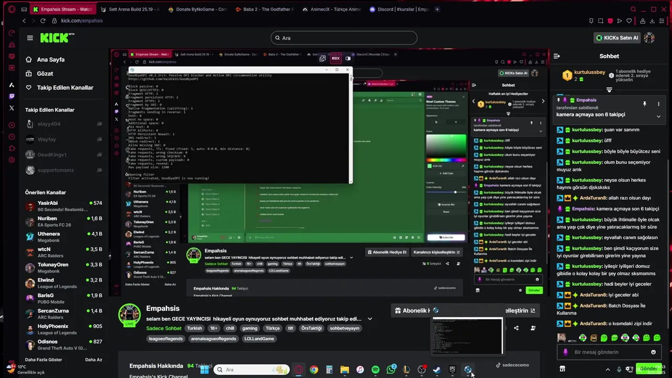The height and width of the screenshot is (378, 672).
Task: Show hidden system tray icons chevron
Action: [x=608, y=370]
